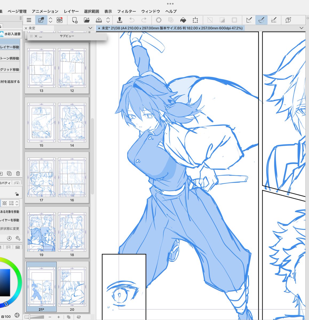Screen dimensions: 309x320
Task: Reset tool properties with circular clock icon
Action: tap(9, 238)
